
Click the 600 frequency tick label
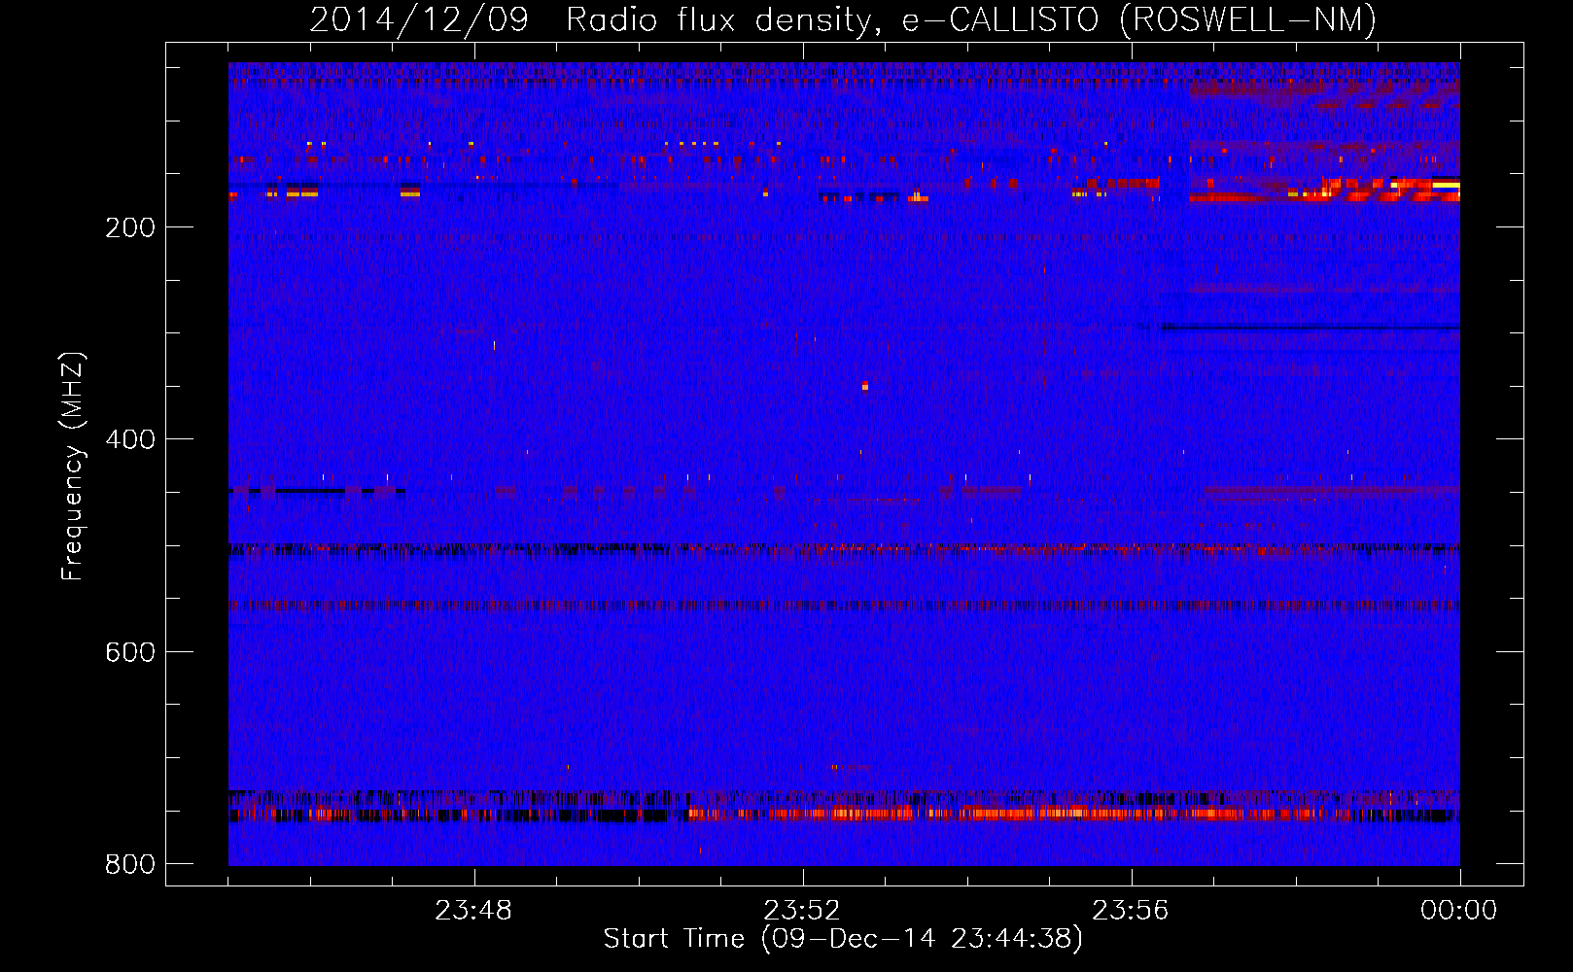(x=130, y=651)
